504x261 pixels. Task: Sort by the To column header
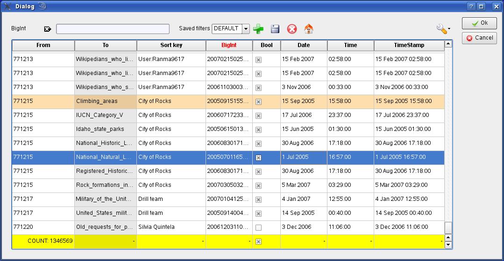(106, 45)
